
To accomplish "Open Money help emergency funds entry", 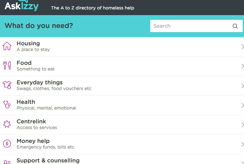I will (122, 144).
